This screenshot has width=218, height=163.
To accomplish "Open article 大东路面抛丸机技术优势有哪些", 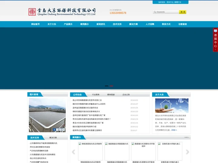I will point(43,155).
